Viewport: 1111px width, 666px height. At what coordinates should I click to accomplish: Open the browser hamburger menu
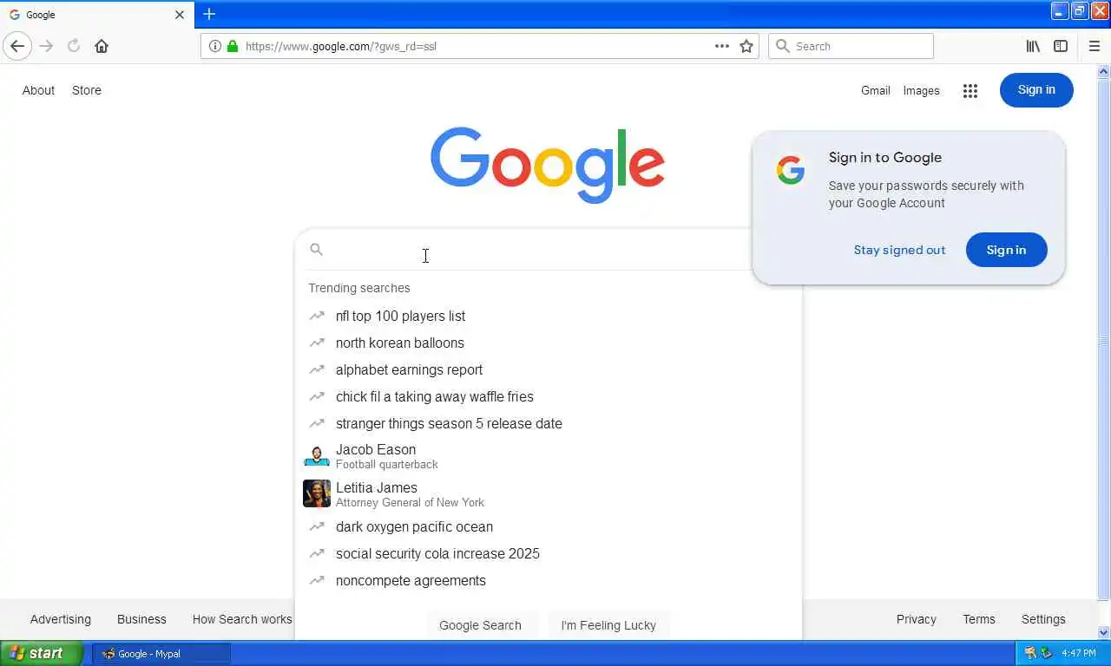[1094, 46]
